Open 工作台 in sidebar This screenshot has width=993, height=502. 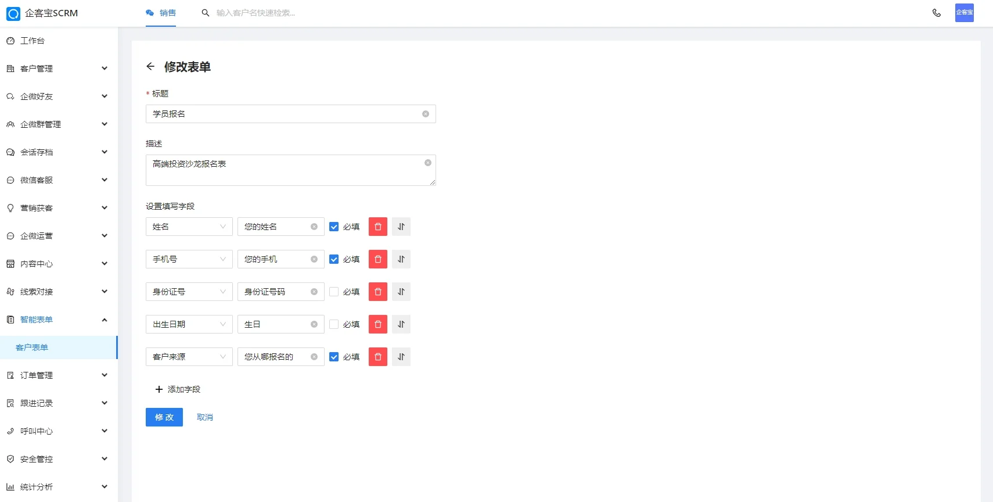59,41
